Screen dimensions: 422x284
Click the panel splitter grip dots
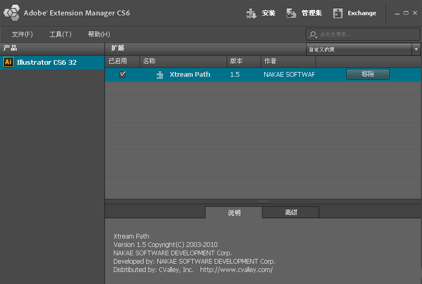pyautogui.click(x=263, y=201)
